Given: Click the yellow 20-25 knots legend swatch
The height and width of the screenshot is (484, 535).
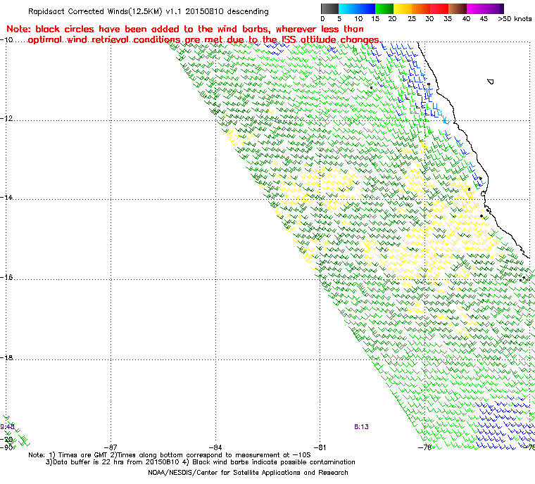Looking at the screenshot, I should [x=403, y=8].
